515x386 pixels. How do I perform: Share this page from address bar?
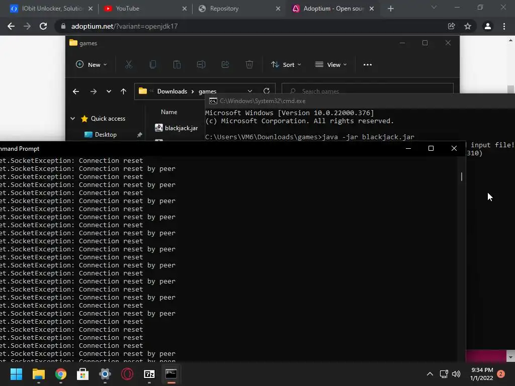click(x=451, y=26)
